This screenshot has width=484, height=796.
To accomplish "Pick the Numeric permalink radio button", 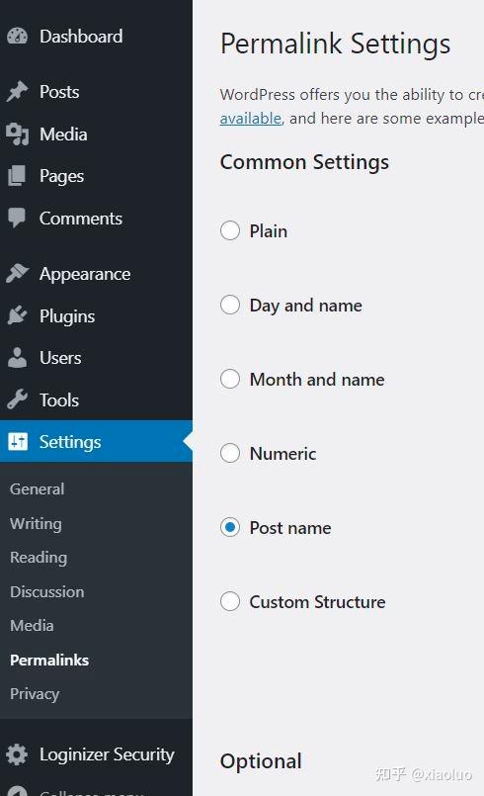I will pos(230,453).
